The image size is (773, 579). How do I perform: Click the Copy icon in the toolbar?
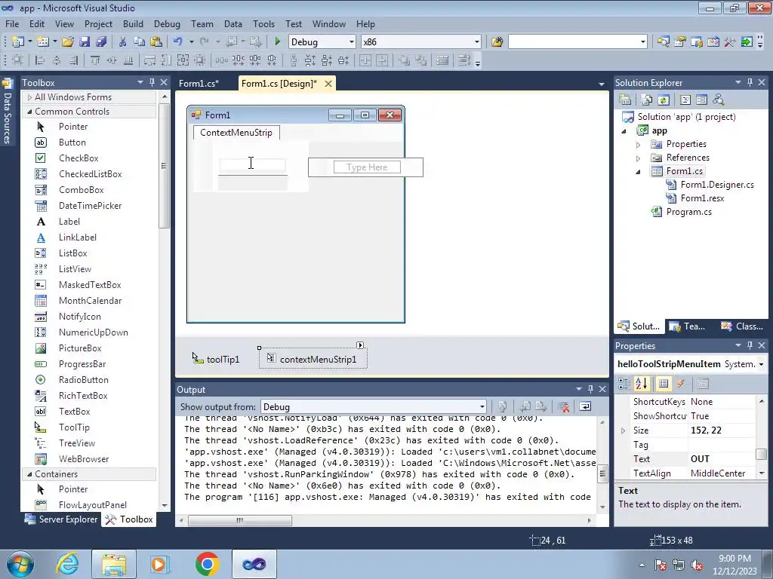click(140, 42)
